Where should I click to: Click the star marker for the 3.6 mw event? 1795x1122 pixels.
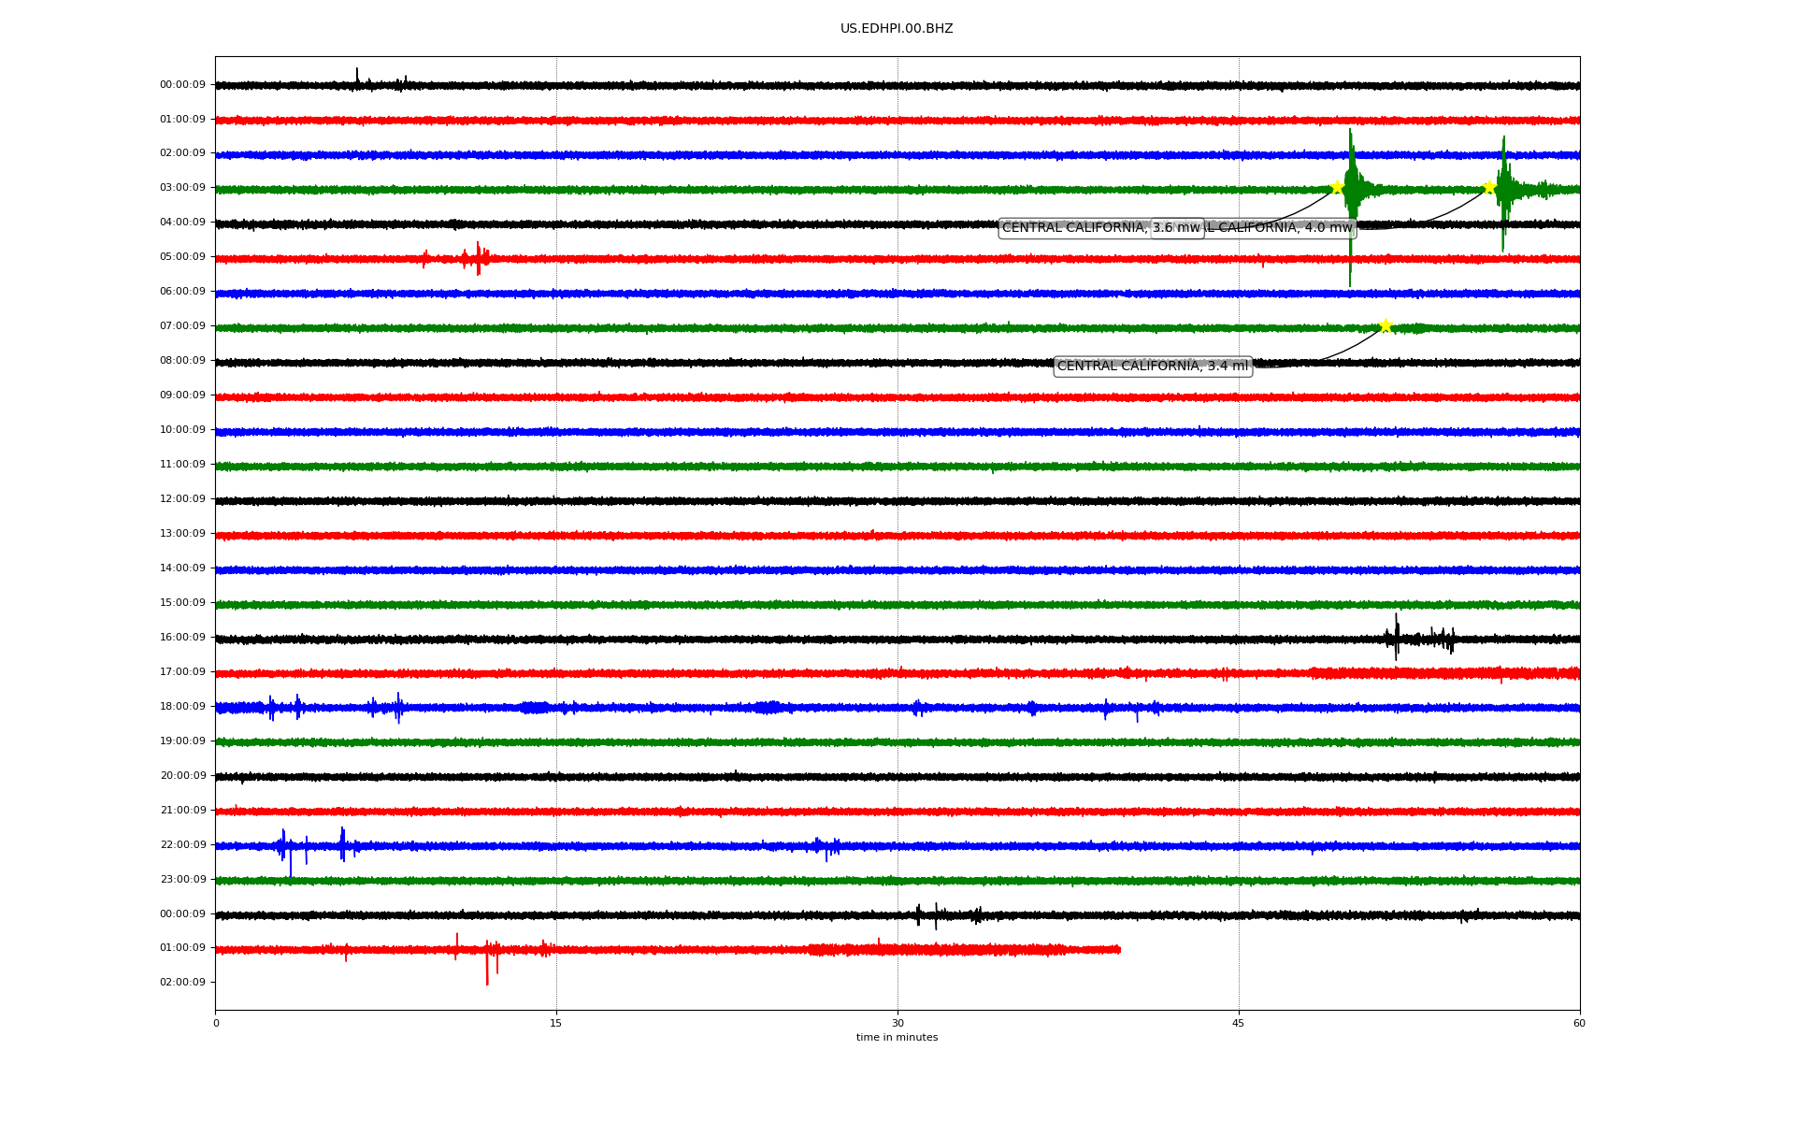[x=1337, y=187]
